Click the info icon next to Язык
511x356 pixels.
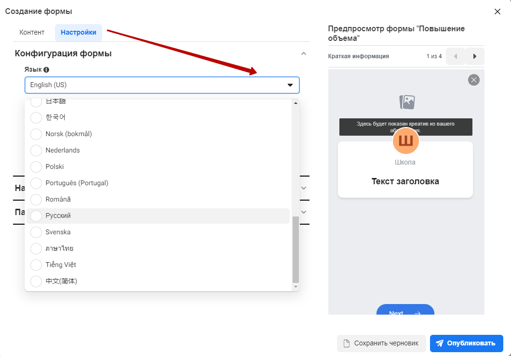[46, 70]
